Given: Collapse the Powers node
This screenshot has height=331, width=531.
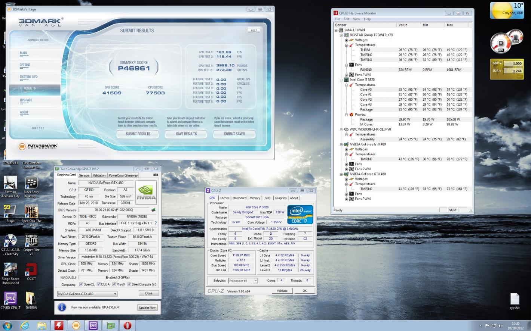Looking at the screenshot, I should click(x=347, y=115).
